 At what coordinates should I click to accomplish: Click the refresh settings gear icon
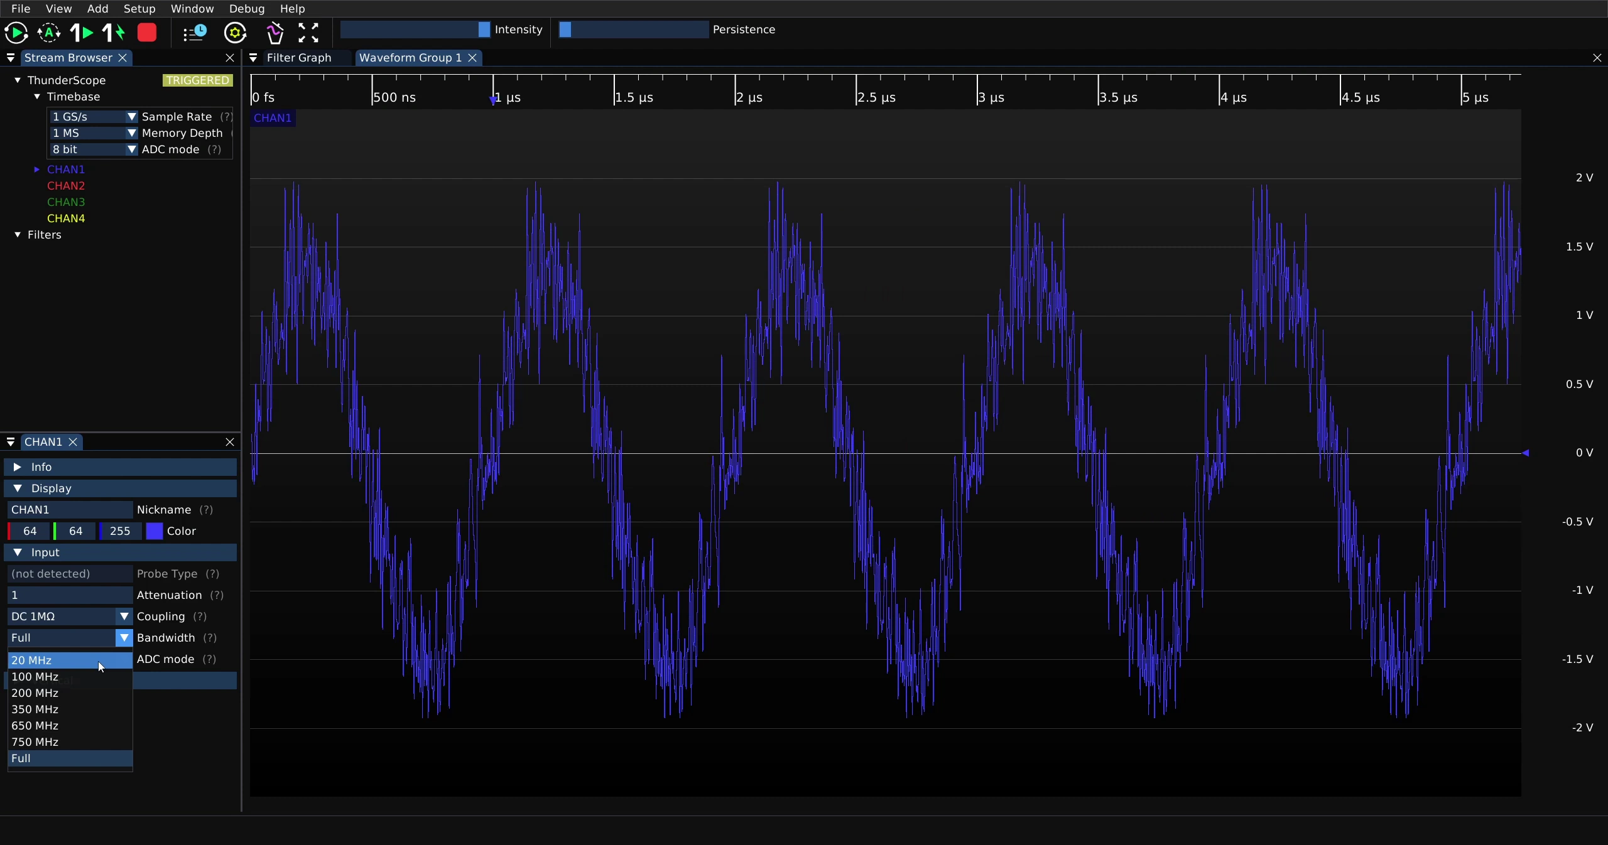tap(236, 33)
